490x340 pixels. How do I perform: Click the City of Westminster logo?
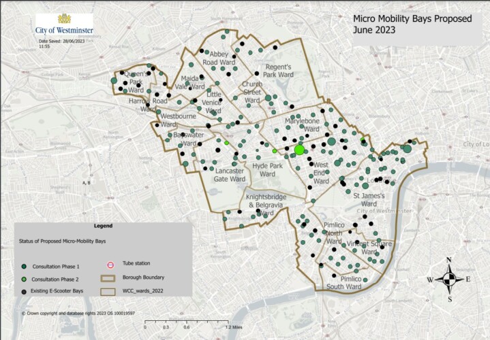[64, 25]
